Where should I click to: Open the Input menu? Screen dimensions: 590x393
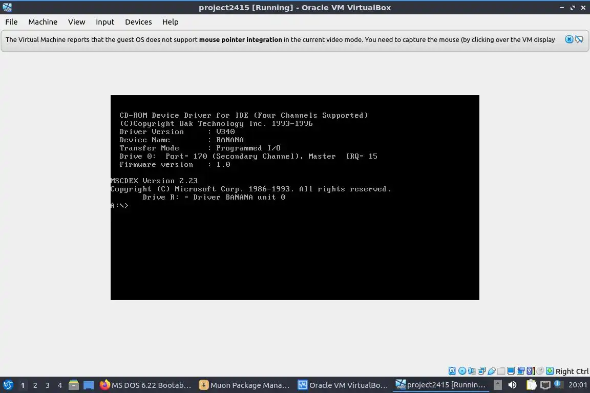click(105, 22)
